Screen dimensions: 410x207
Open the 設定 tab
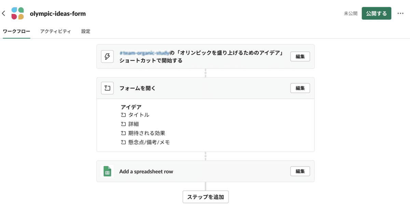pyautogui.click(x=85, y=31)
